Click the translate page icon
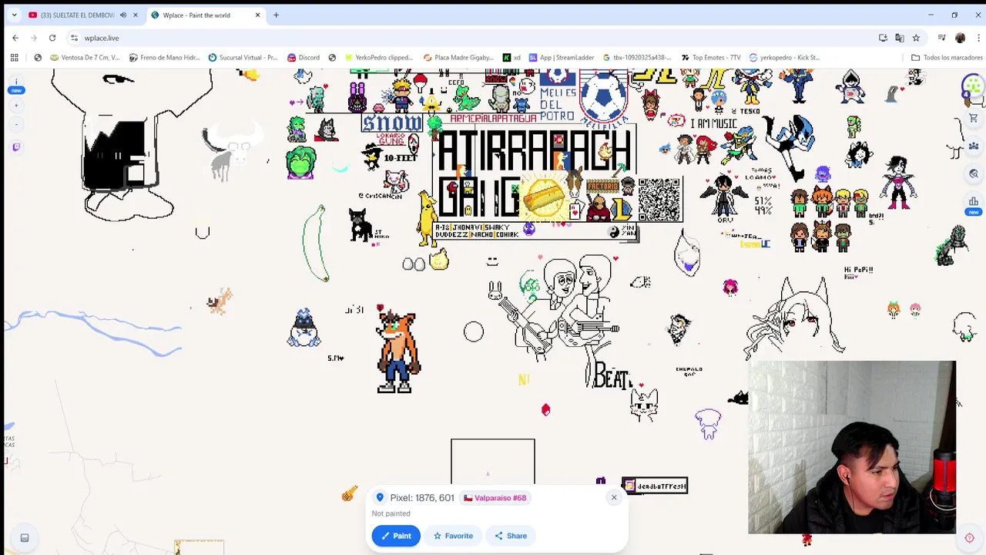 point(899,38)
